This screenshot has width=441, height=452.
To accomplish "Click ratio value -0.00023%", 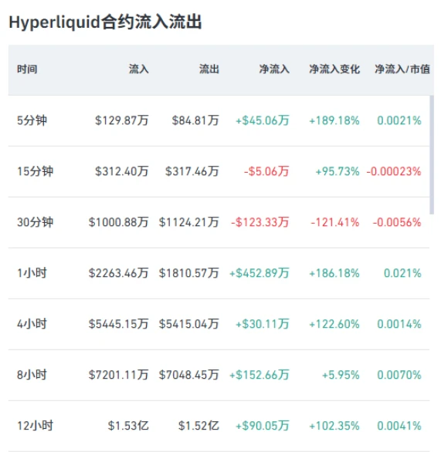I will tap(394, 171).
